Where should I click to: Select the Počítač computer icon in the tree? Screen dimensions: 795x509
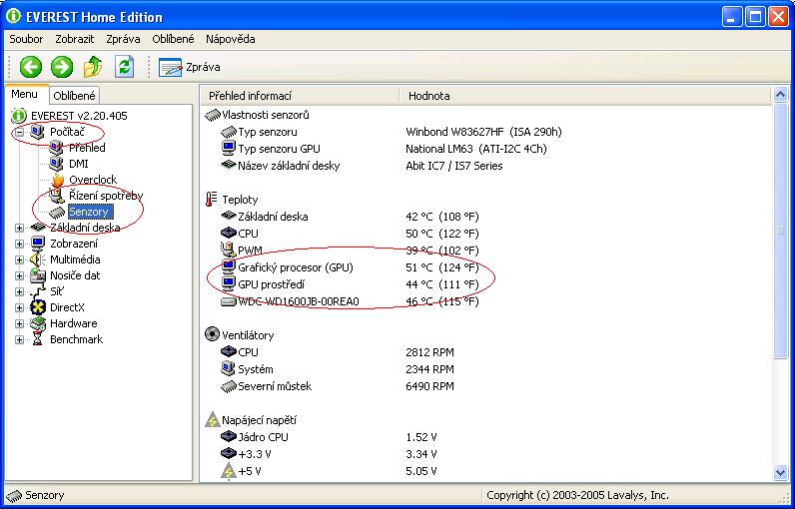38,132
